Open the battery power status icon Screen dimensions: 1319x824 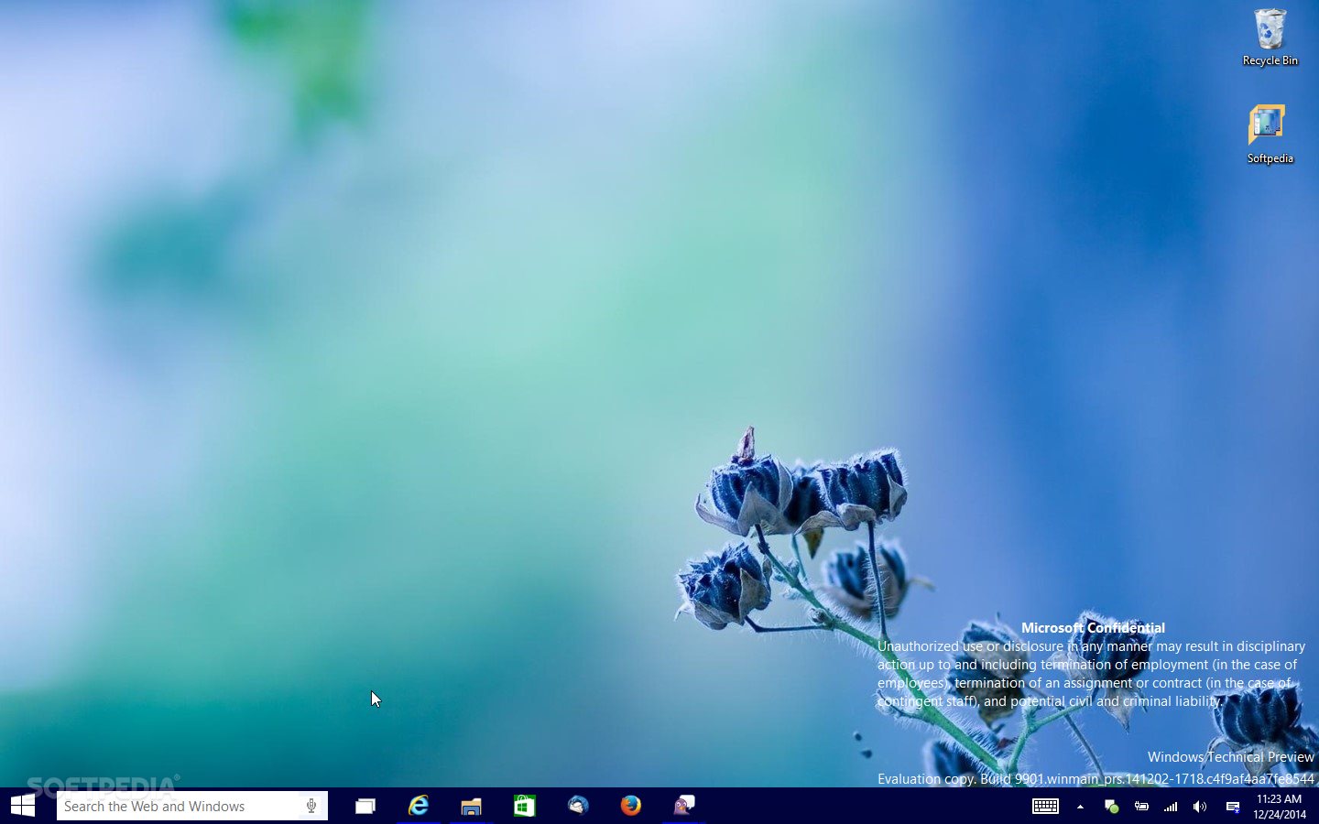click(1141, 807)
